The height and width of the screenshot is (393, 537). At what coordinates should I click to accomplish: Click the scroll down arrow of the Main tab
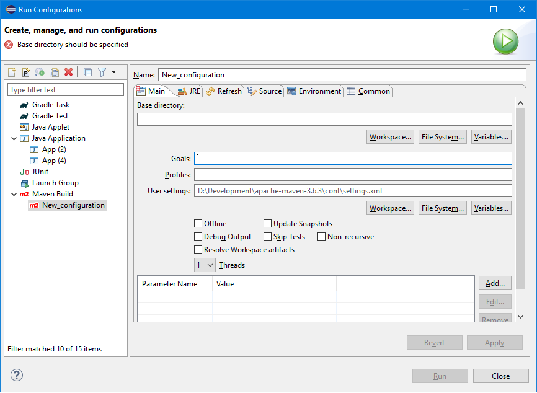point(520,317)
